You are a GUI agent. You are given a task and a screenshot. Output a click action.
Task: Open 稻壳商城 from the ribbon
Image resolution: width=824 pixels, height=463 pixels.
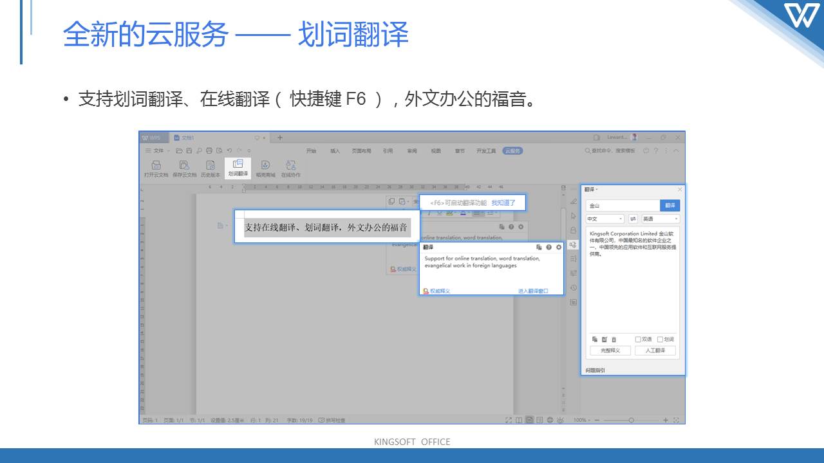(x=265, y=168)
